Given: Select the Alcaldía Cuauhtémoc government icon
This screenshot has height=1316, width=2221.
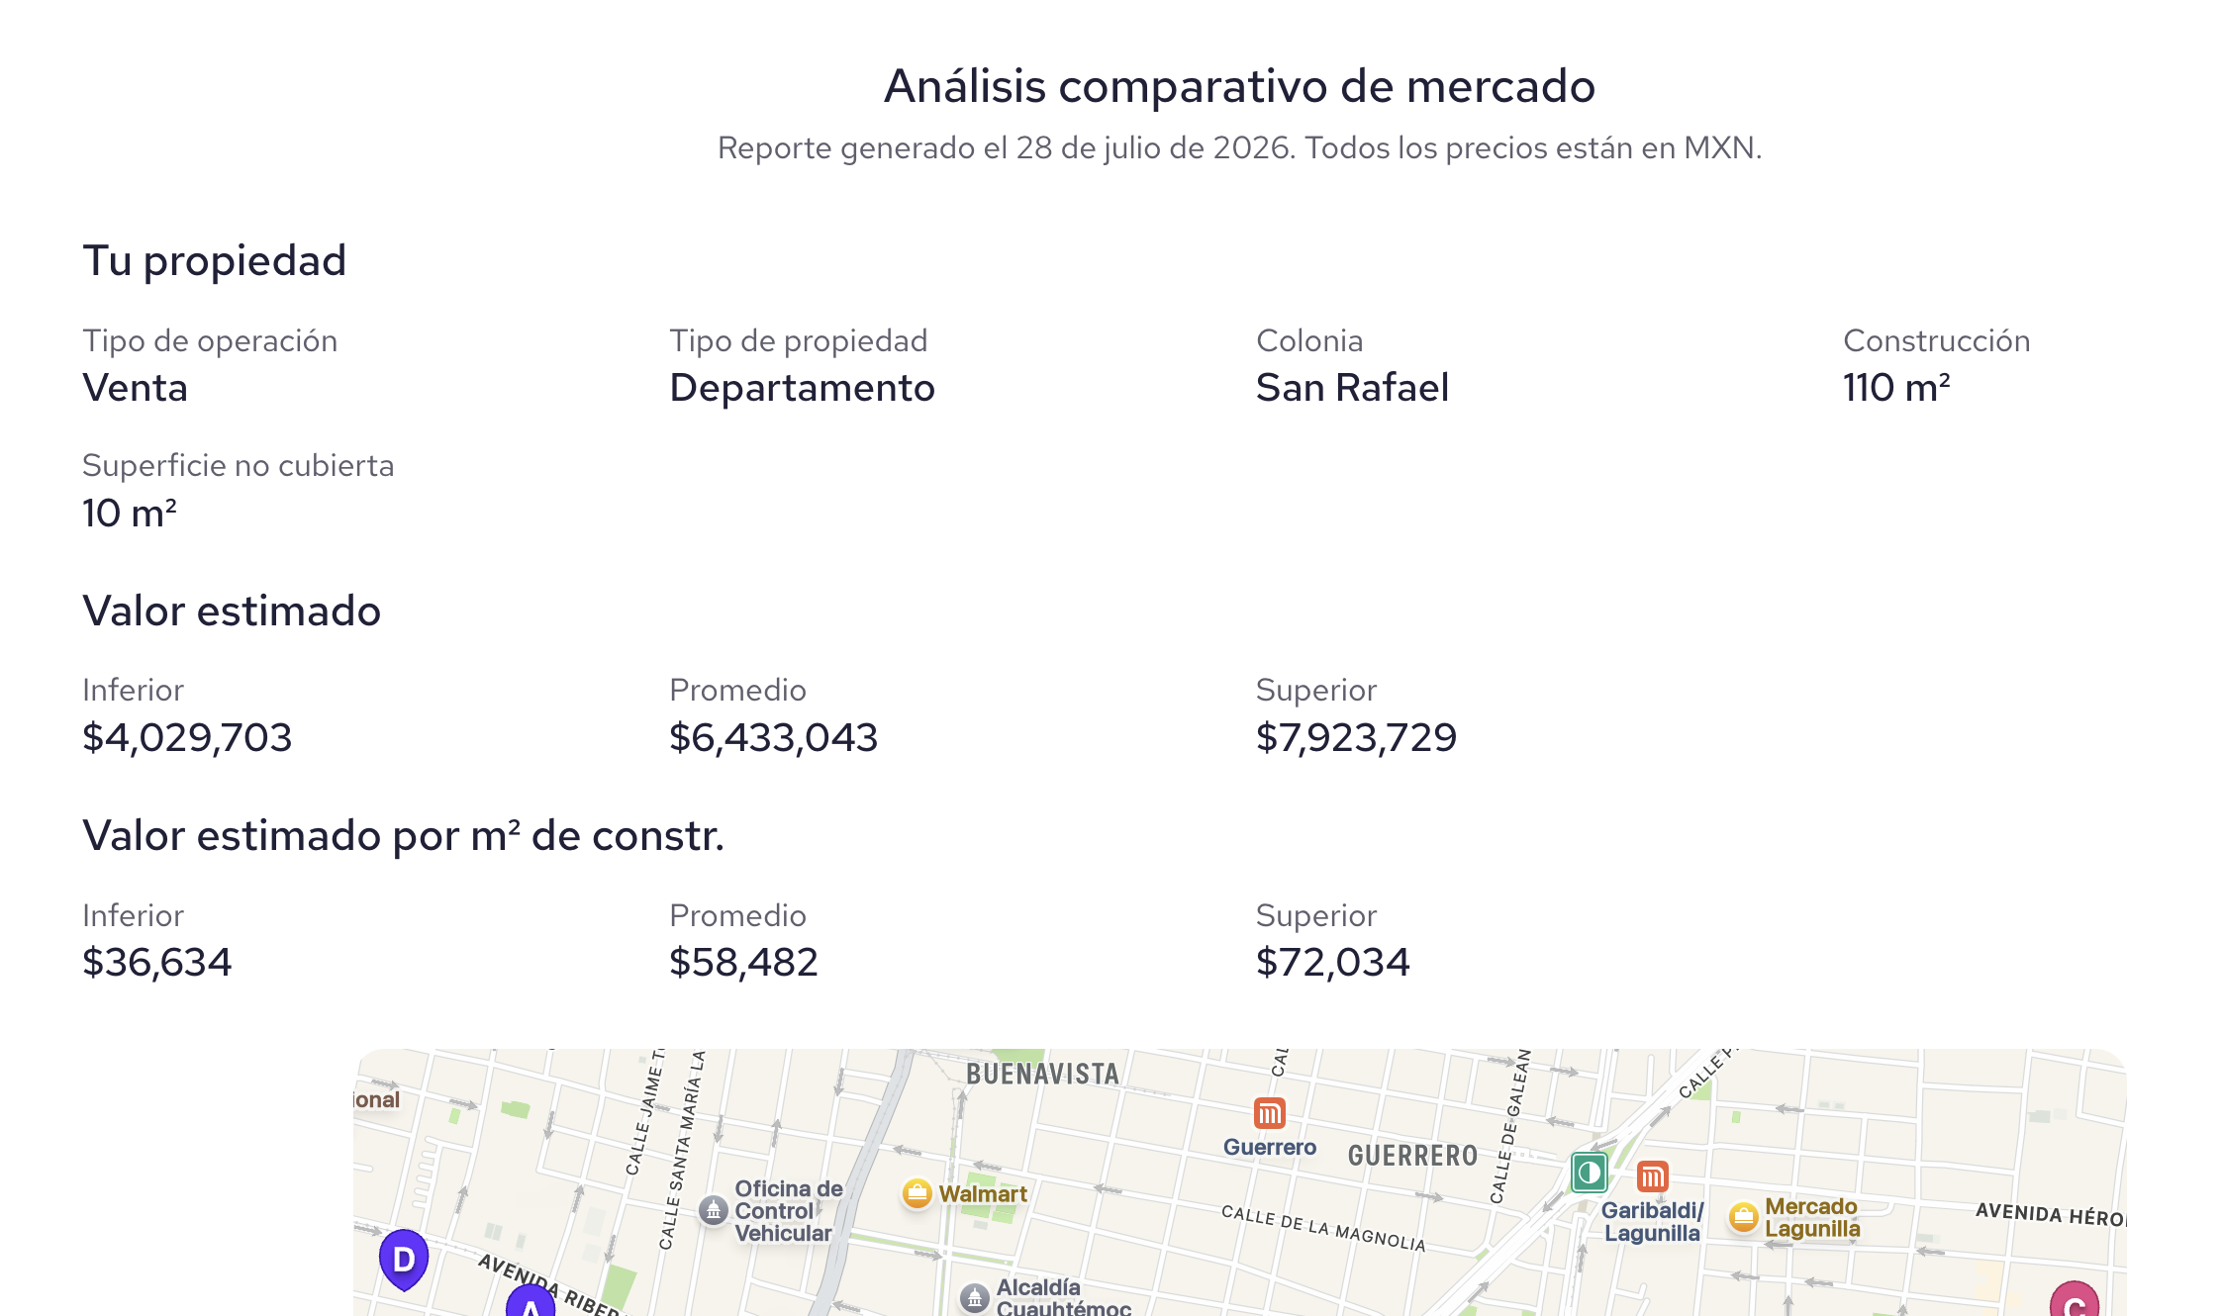Looking at the screenshot, I should pos(975,1297).
